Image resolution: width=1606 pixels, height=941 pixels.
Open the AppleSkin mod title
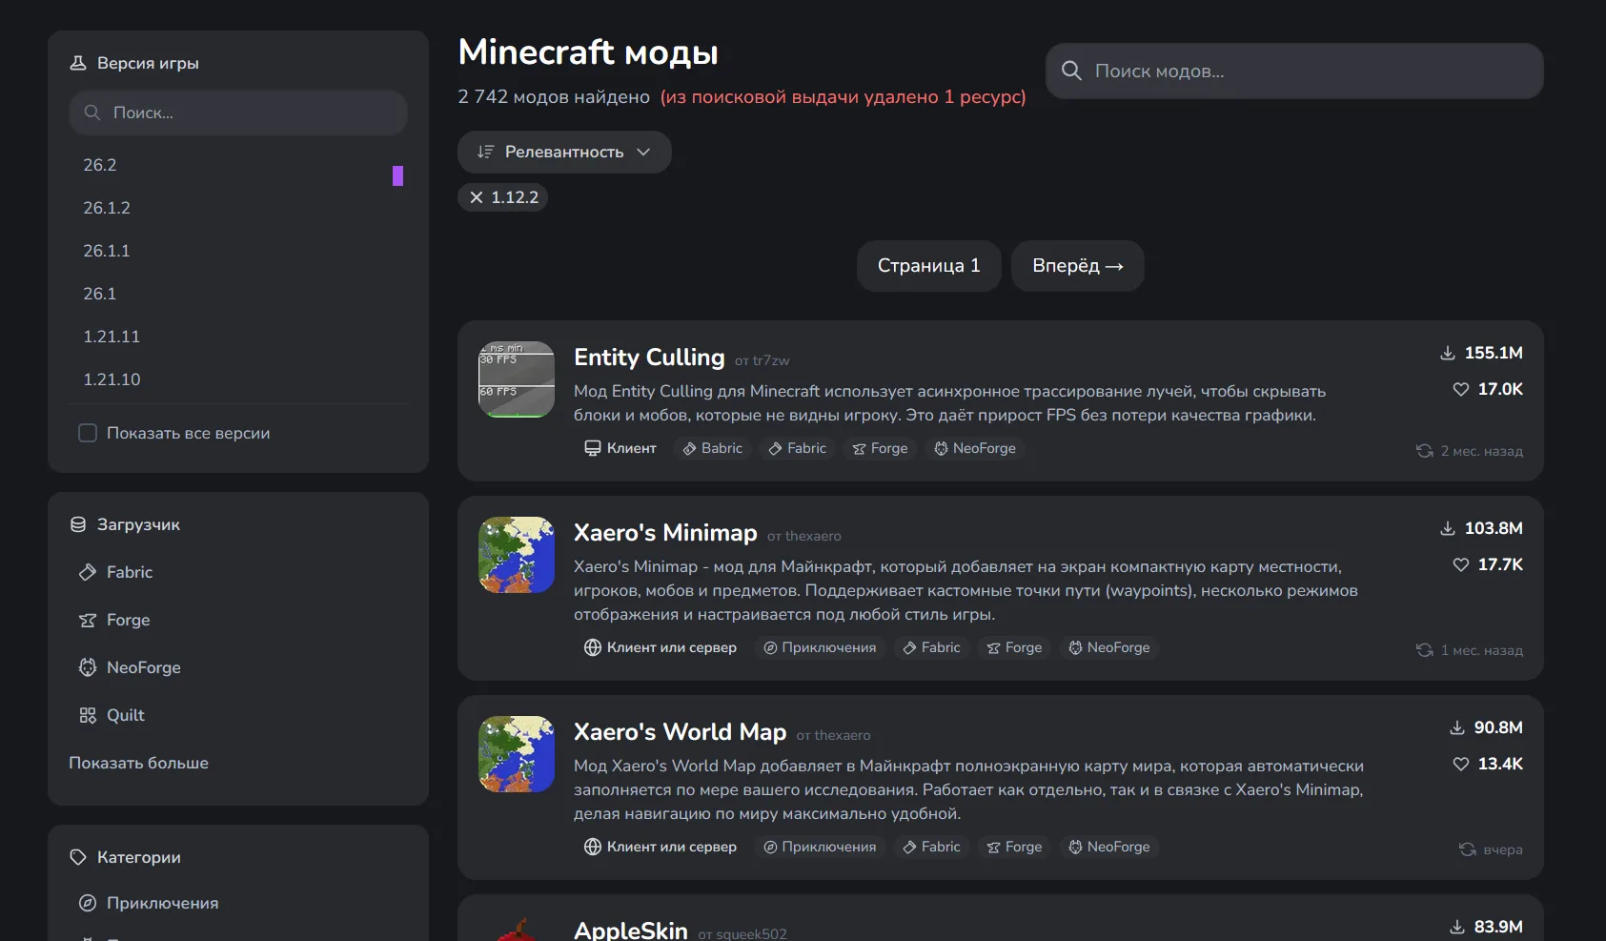[631, 931]
